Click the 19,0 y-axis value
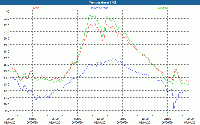Image resolution: width=200 pixels, height=125 pixels. tap(6, 45)
